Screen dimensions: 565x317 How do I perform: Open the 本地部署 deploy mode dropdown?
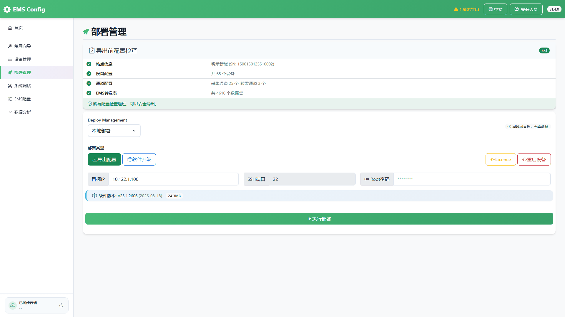pos(114,131)
